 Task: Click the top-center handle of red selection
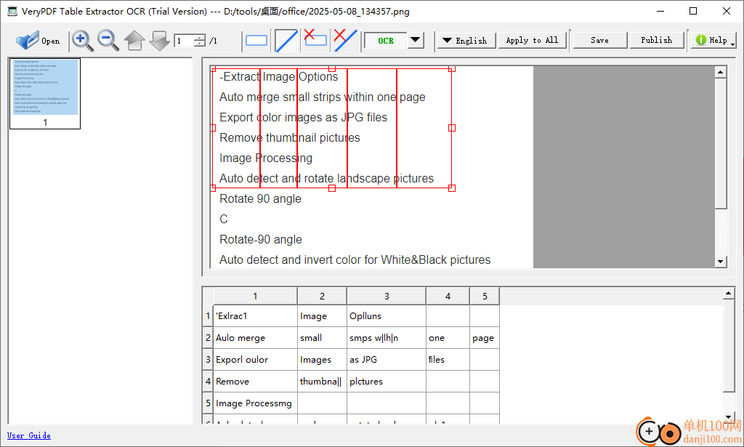(332, 69)
